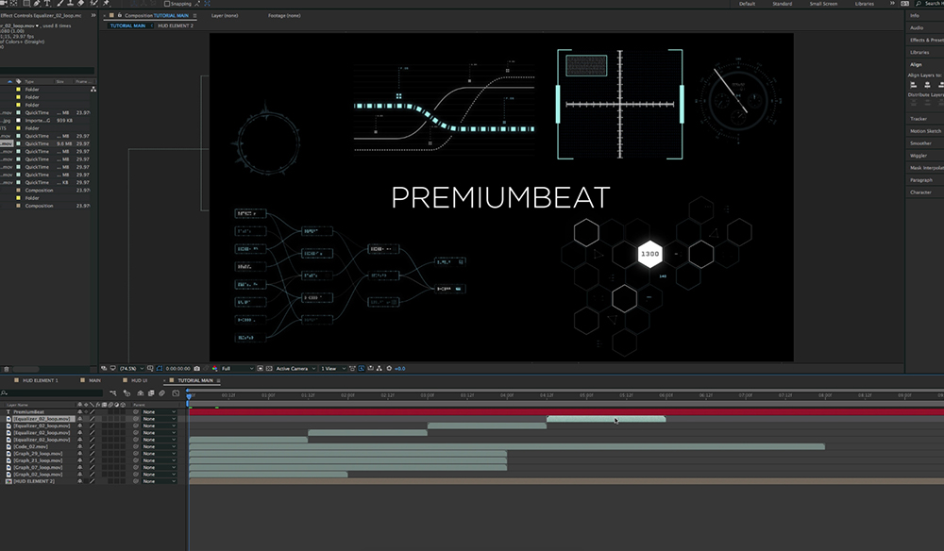
Task: Enable the Snapping checkbox
Action: 167,4
